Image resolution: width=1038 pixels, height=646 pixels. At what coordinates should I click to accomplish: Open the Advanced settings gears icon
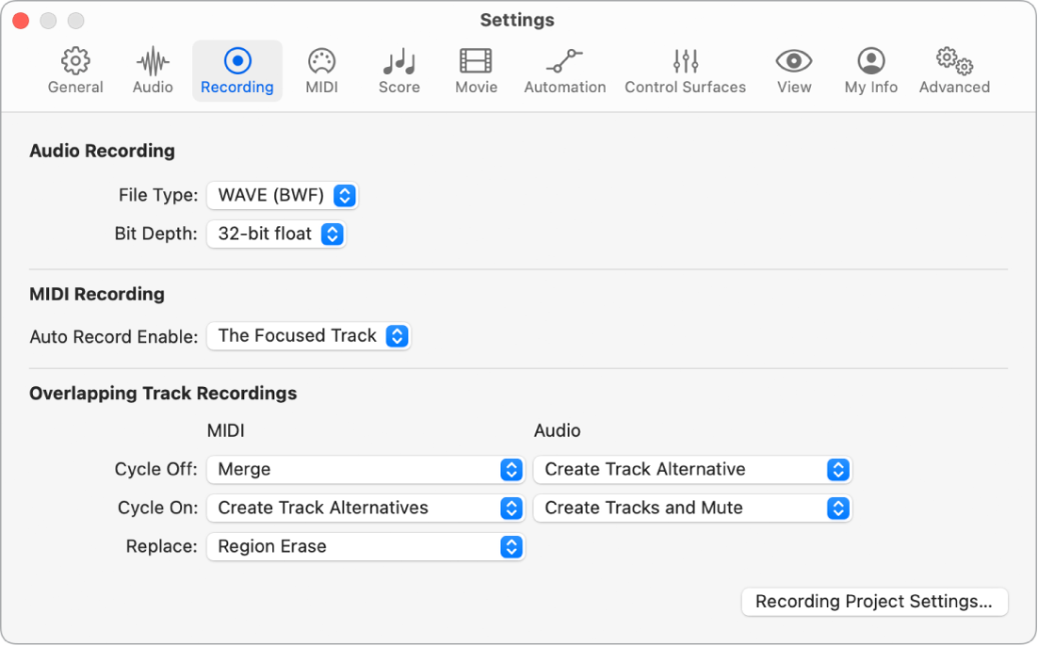[x=954, y=64]
